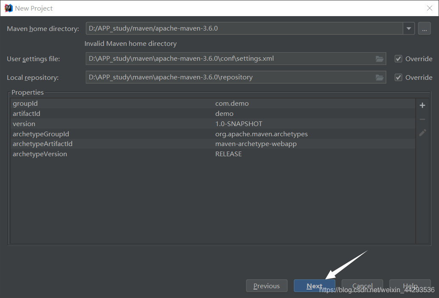Toggle the Override checkbox for User settings file
Screen dimensions: 439x298
[x=398, y=59]
